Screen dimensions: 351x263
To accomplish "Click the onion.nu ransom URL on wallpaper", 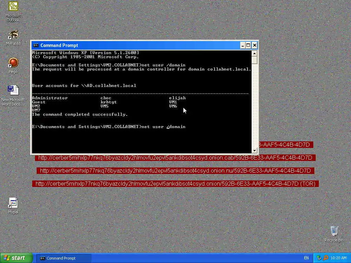I will click(175, 171).
